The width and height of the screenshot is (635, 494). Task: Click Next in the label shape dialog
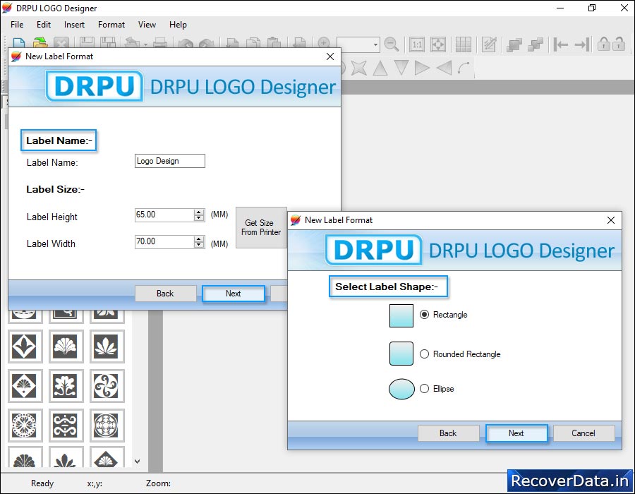click(x=516, y=433)
